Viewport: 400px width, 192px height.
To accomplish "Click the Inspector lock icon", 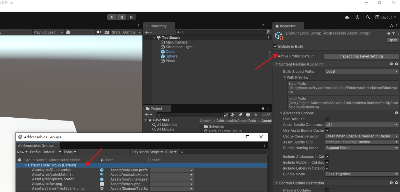I will 392,26.
